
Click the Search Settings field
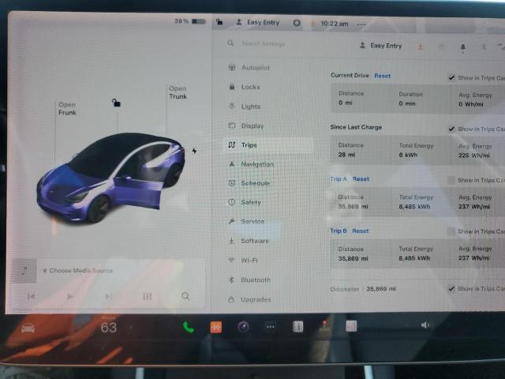tap(264, 43)
